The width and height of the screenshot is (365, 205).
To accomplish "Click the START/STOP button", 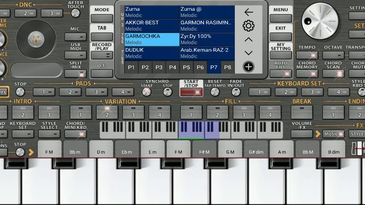I will [191, 92].
